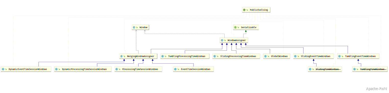This screenshot has width=389, height=93.
Task: Click the class icon beside EventTimeSessionWindows
Action: point(175,69)
